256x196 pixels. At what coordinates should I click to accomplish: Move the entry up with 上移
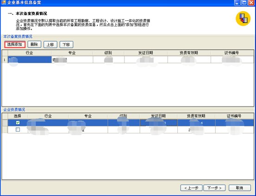[50, 44]
